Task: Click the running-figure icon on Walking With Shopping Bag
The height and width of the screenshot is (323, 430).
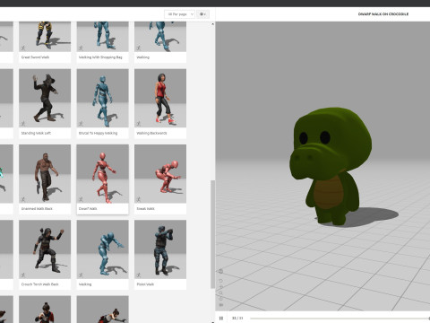Action: coord(81,48)
